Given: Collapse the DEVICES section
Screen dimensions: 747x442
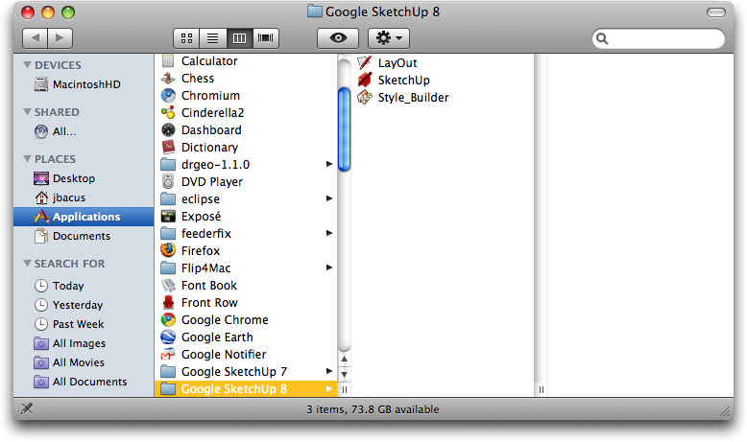Looking at the screenshot, I should tap(28, 64).
